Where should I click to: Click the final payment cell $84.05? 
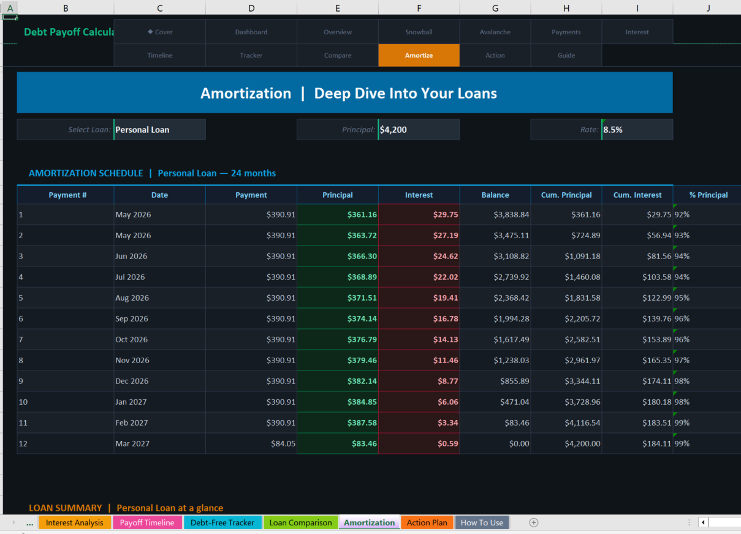(251, 443)
